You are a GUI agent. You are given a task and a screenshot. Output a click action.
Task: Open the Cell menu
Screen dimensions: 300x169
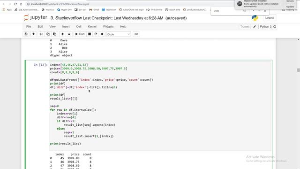pos(79,27)
